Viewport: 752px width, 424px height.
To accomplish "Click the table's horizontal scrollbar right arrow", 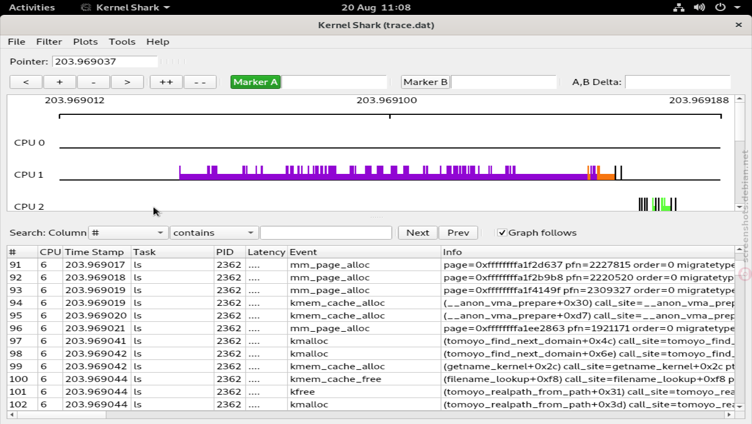I will (730, 415).
